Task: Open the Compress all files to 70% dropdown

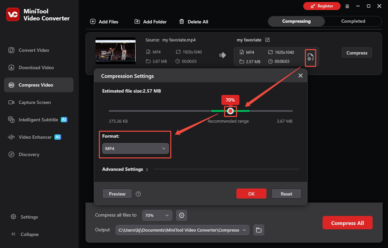Action: (x=157, y=215)
